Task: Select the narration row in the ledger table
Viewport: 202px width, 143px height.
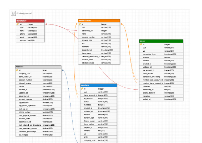Action: [x=161, y=96]
